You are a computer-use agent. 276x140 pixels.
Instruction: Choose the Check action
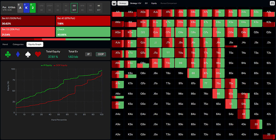tap(83, 32)
